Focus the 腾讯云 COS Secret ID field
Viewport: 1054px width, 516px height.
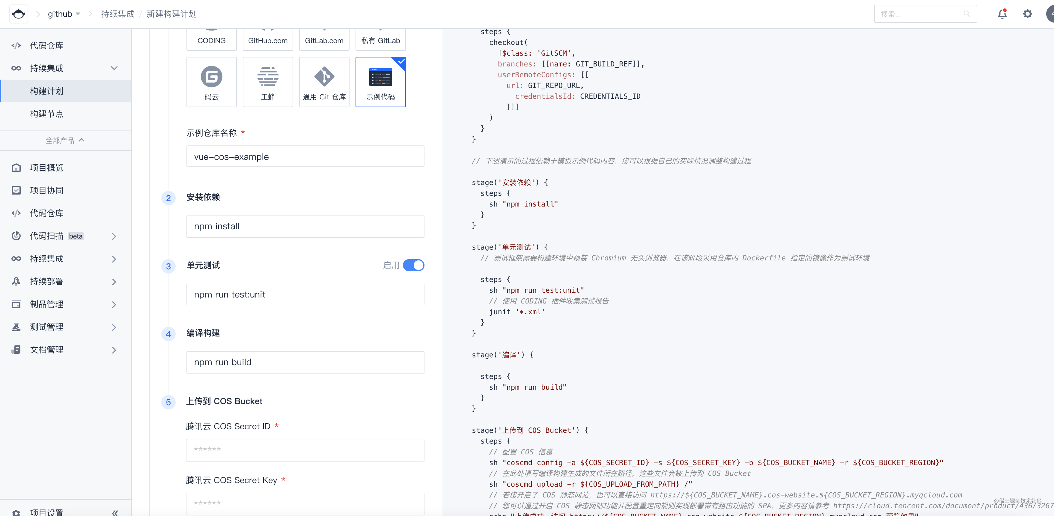click(305, 450)
